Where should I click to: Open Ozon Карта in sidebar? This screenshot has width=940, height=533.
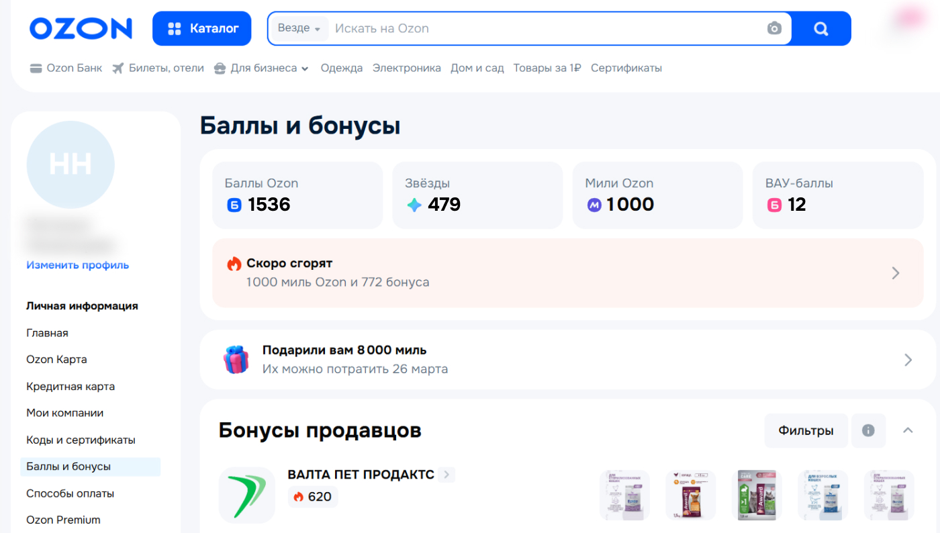[56, 359]
